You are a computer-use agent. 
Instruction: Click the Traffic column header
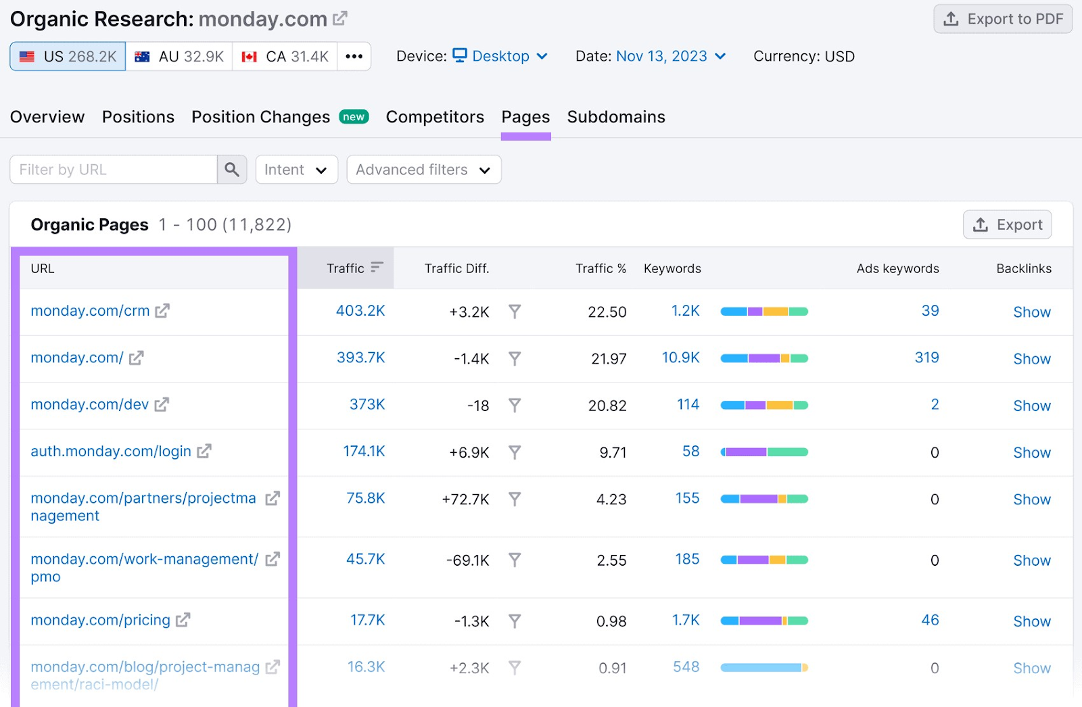tap(345, 268)
